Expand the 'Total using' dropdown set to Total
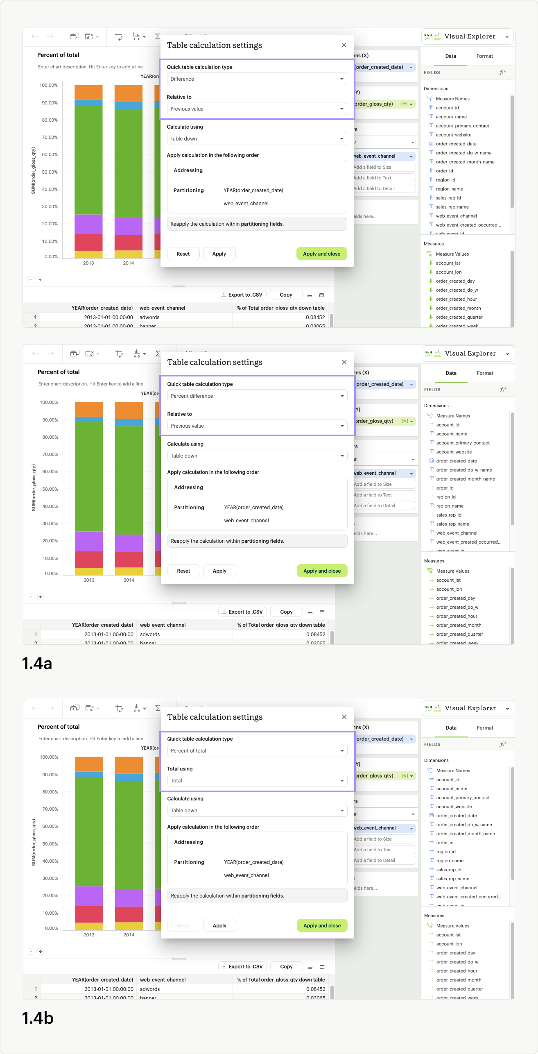Viewport: 538px width, 1054px height. (x=257, y=781)
